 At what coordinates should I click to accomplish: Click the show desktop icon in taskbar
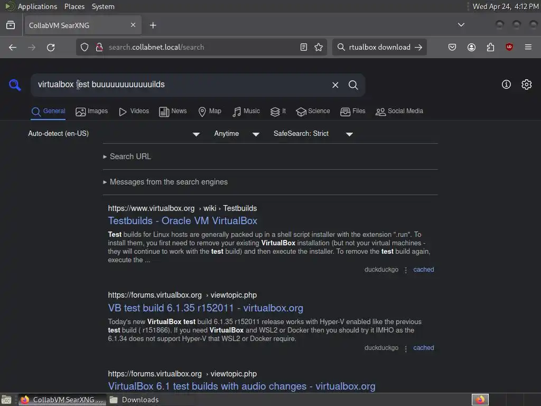[x=6, y=400]
